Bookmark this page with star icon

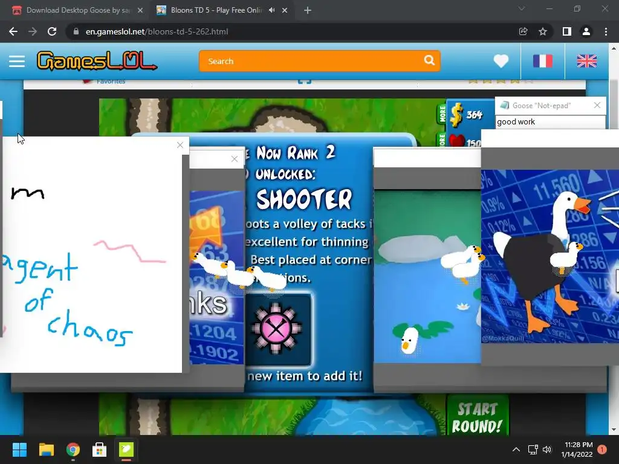543,31
